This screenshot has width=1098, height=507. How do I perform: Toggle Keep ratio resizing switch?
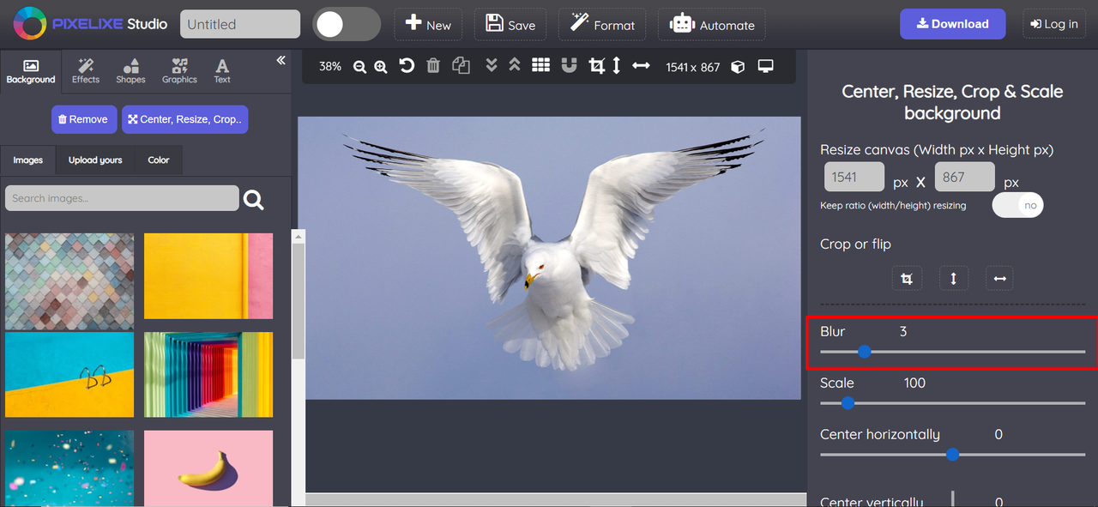(x=1018, y=205)
